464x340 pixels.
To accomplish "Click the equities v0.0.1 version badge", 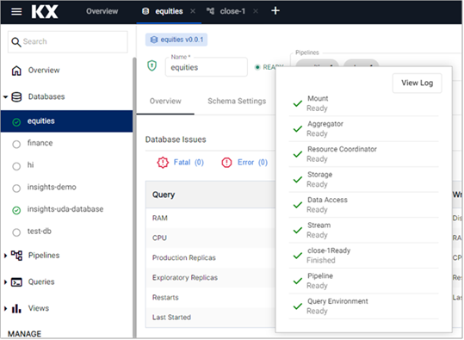I will point(176,40).
